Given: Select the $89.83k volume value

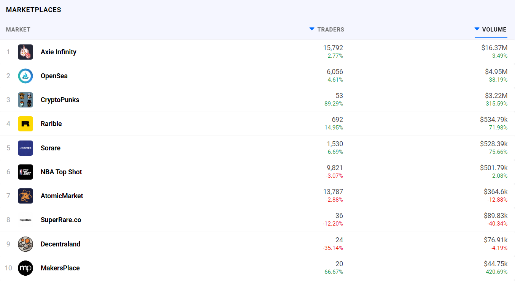Looking at the screenshot, I should point(496,216).
